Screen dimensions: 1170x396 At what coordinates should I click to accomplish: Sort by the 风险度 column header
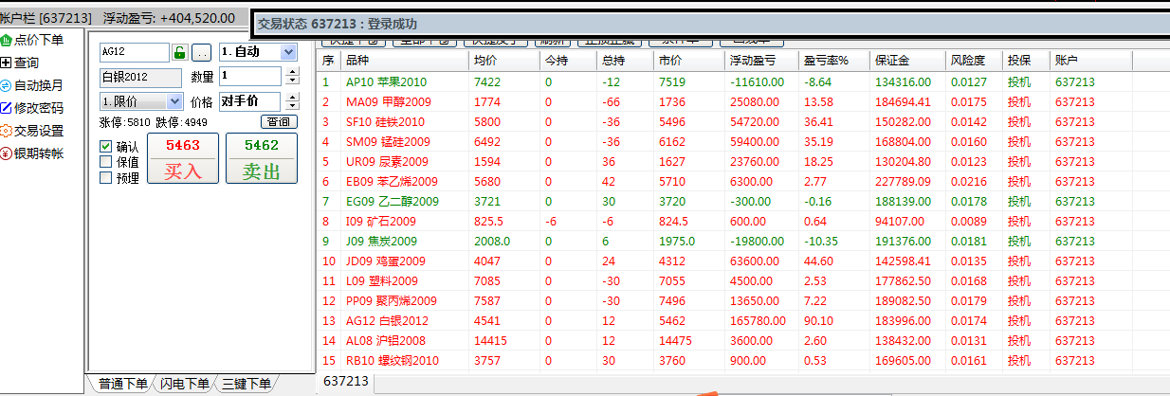point(974,60)
